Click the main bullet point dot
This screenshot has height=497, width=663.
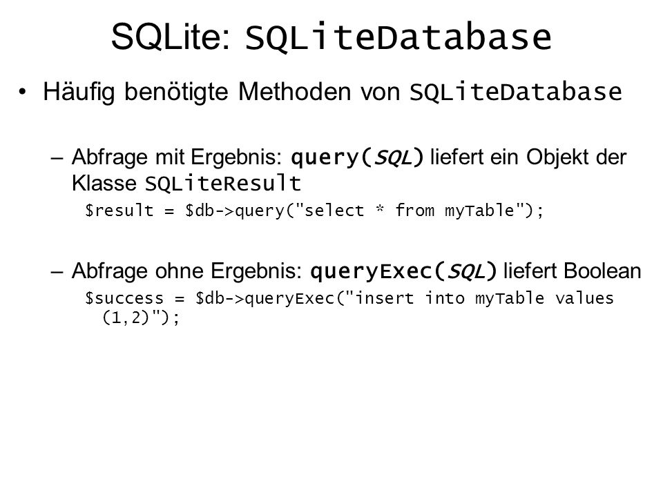pyautogui.click(x=22, y=92)
